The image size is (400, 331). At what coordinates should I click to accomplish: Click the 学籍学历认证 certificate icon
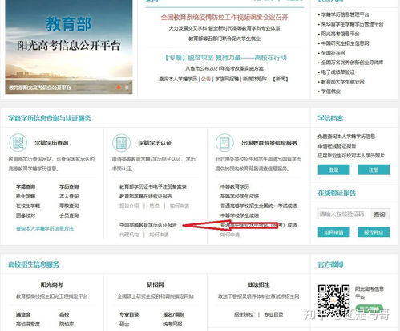coord(121,142)
